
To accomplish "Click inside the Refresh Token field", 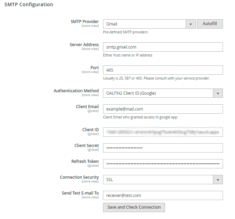I will pos(163,164).
